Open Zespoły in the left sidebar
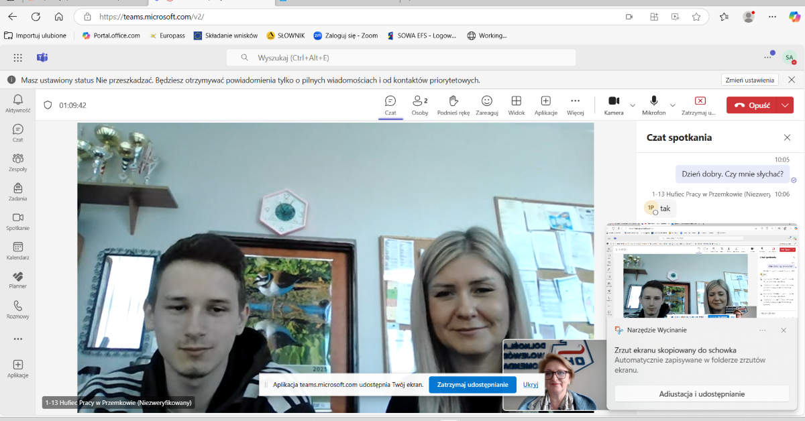805x421 pixels. 18,163
